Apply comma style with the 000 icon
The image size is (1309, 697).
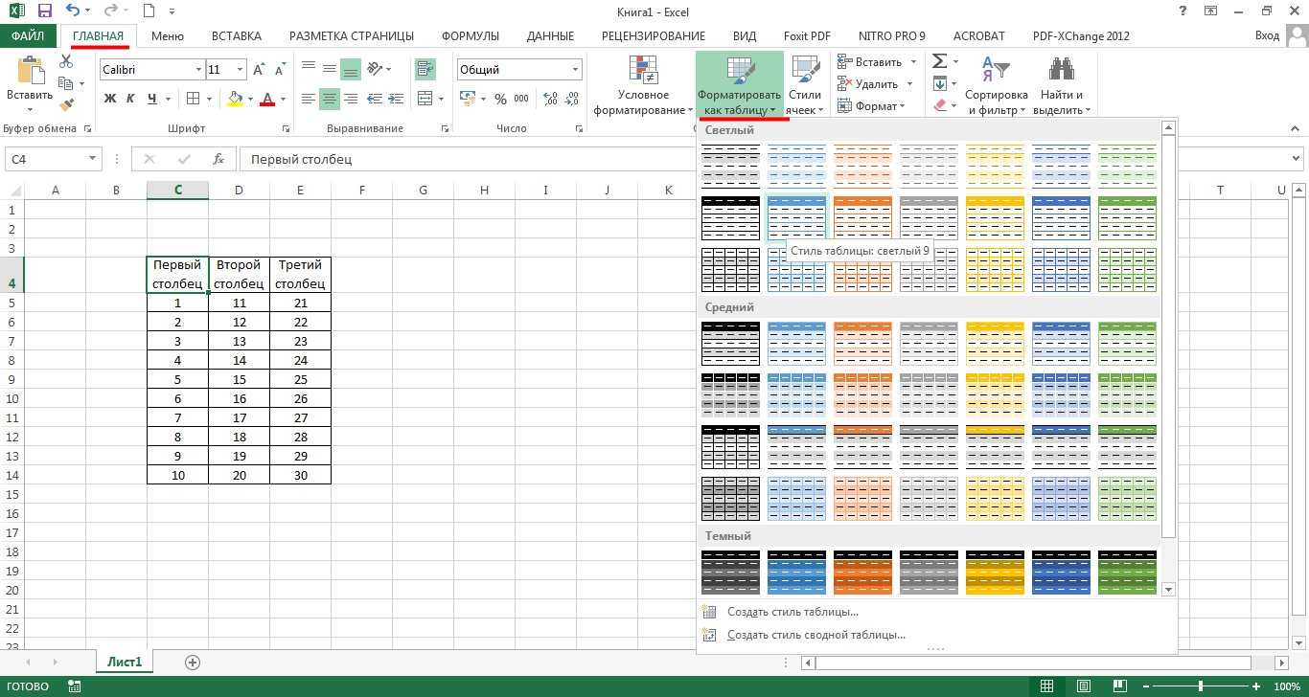(521, 98)
